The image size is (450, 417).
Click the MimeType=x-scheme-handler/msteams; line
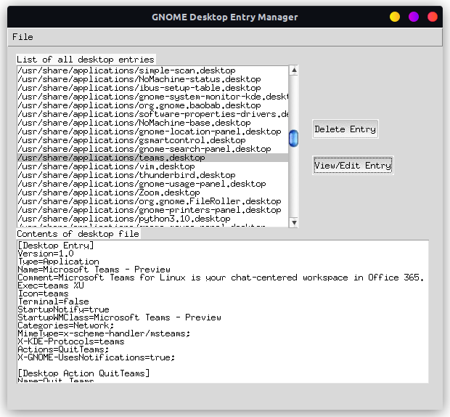click(x=104, y=333)
